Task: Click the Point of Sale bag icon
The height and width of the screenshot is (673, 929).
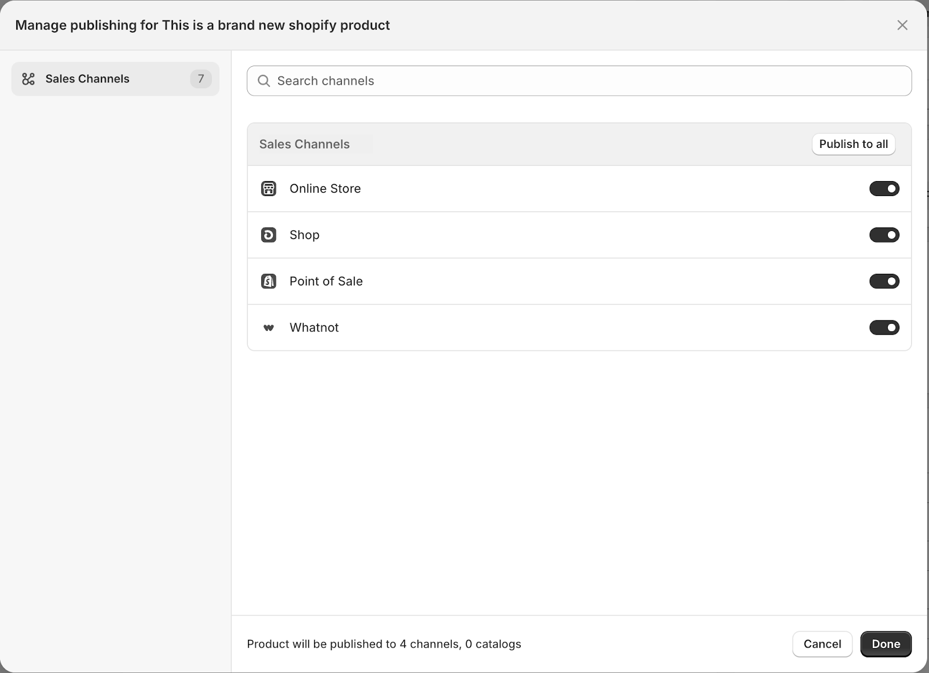Action: click(268, 281)
